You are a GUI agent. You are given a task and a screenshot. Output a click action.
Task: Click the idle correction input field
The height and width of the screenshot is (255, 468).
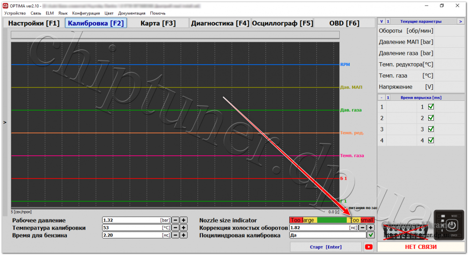323,227
